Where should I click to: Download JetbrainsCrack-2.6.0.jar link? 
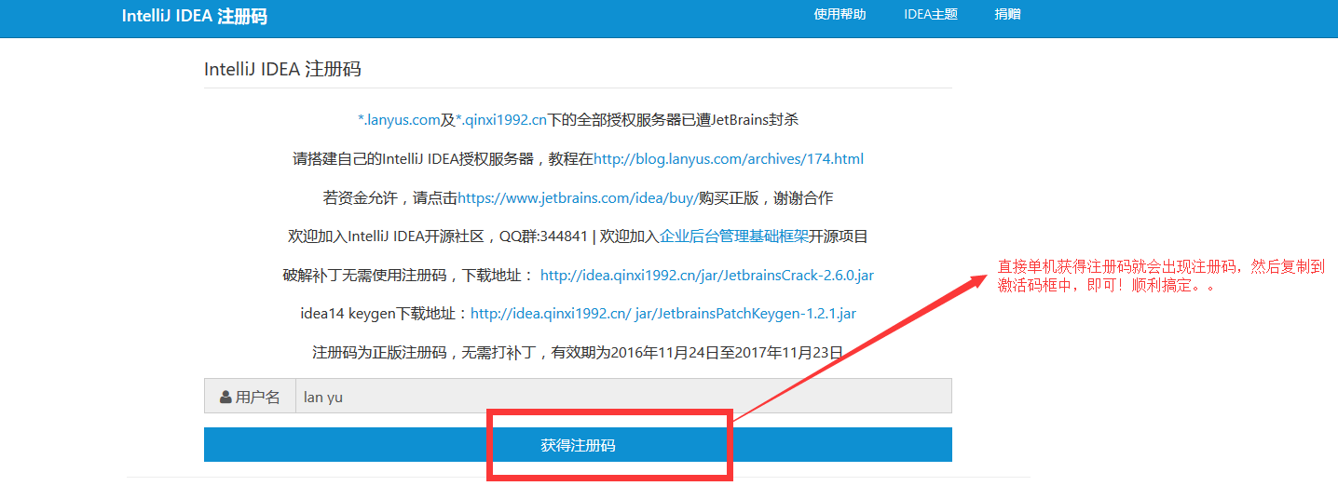pyautogui.click(x=707, y=276)
